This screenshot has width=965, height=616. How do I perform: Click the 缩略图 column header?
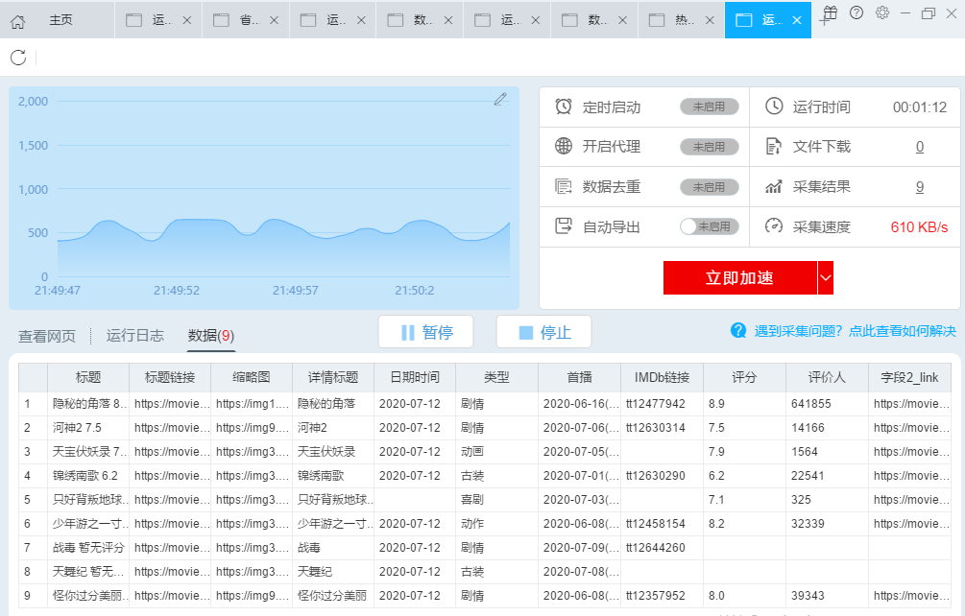[252, 377]
